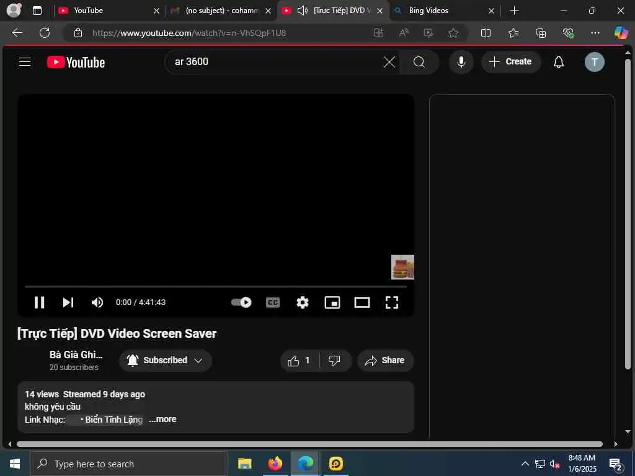Open the notifications bell

559,62
